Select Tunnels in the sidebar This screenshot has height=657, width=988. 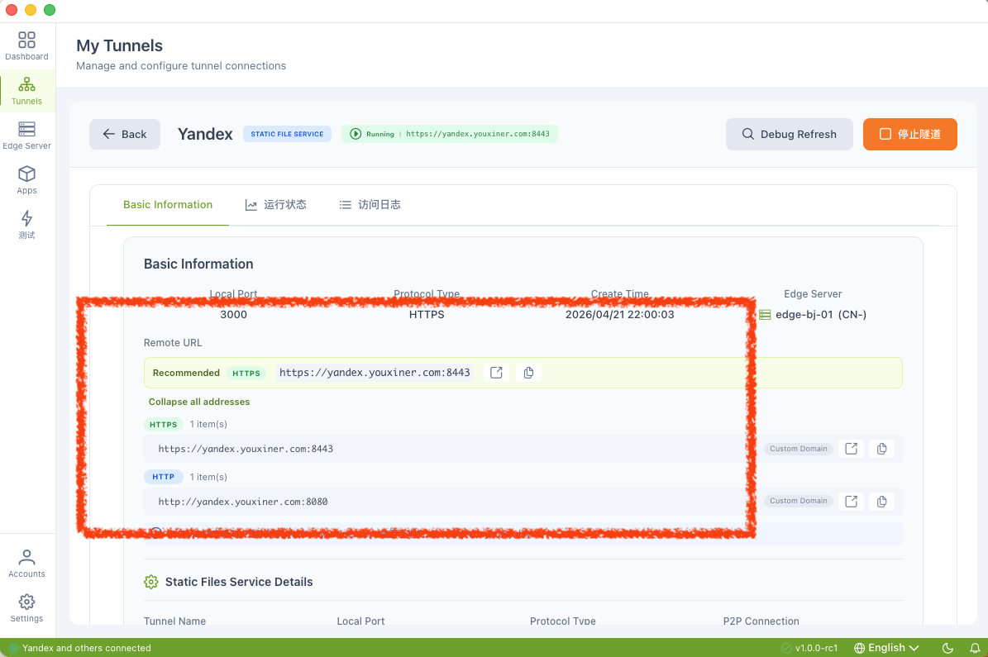point(26,91)
